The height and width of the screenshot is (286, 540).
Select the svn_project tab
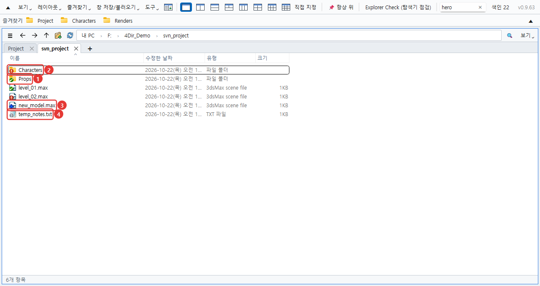click(55, 49)
